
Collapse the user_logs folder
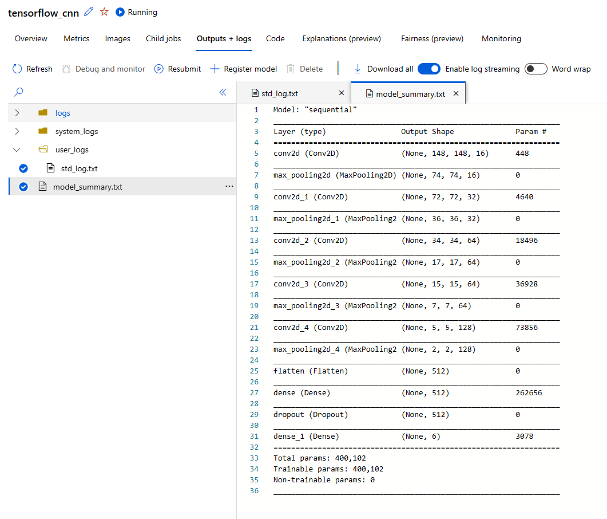(15, 150)
